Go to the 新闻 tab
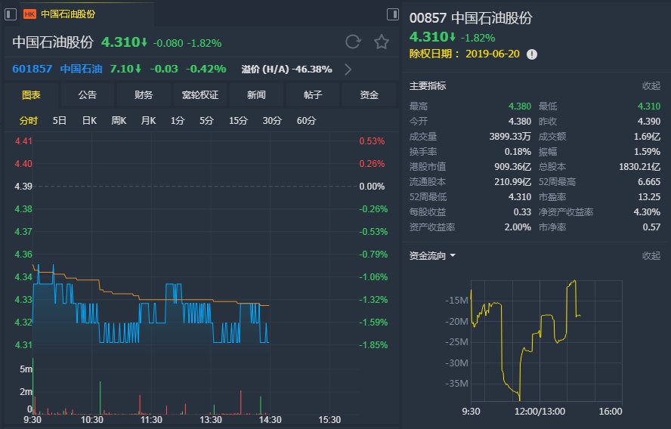This screenshot has height=429, width=671. tap(256, 95)
